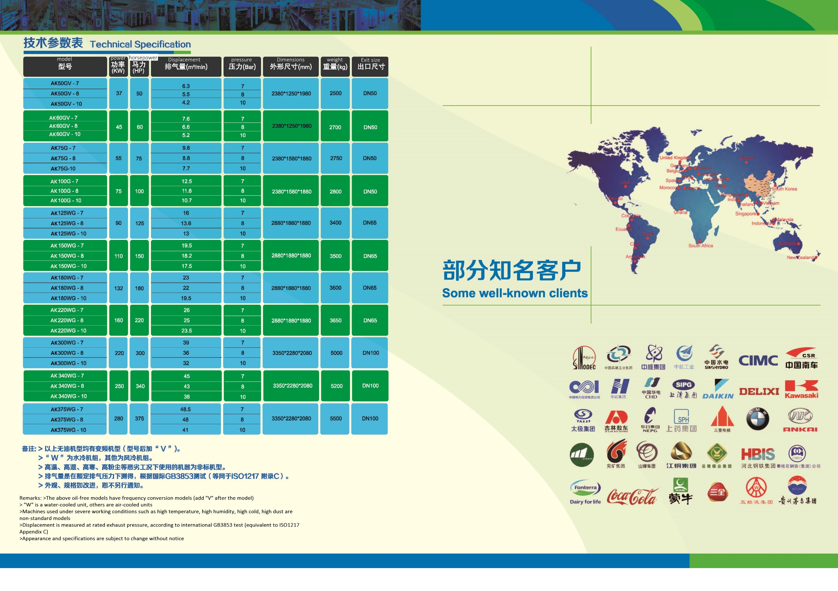This screenshot has width=838, height=591.
Task: Click the 中国华电 CHD logo
Action: coord(651,388)
